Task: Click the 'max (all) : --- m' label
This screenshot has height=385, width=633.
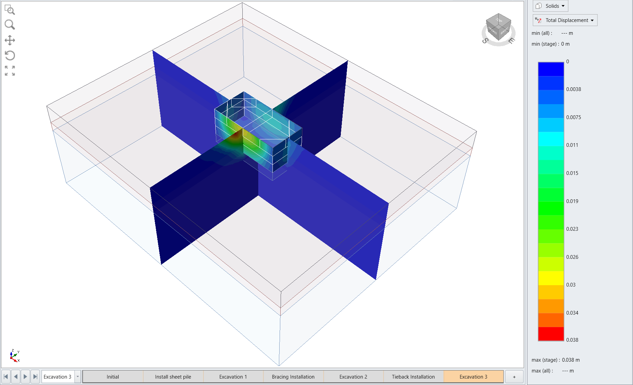Action: pos(552,371)
